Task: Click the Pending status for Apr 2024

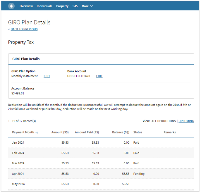Action: [x=139, y=174]
